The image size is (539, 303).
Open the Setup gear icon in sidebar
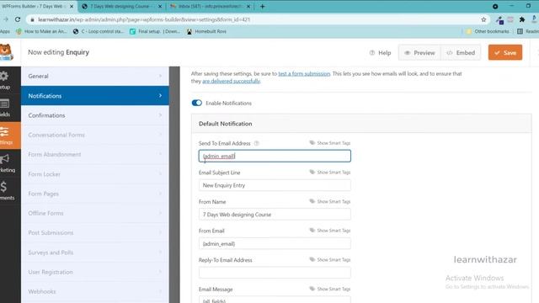(4, 76)
